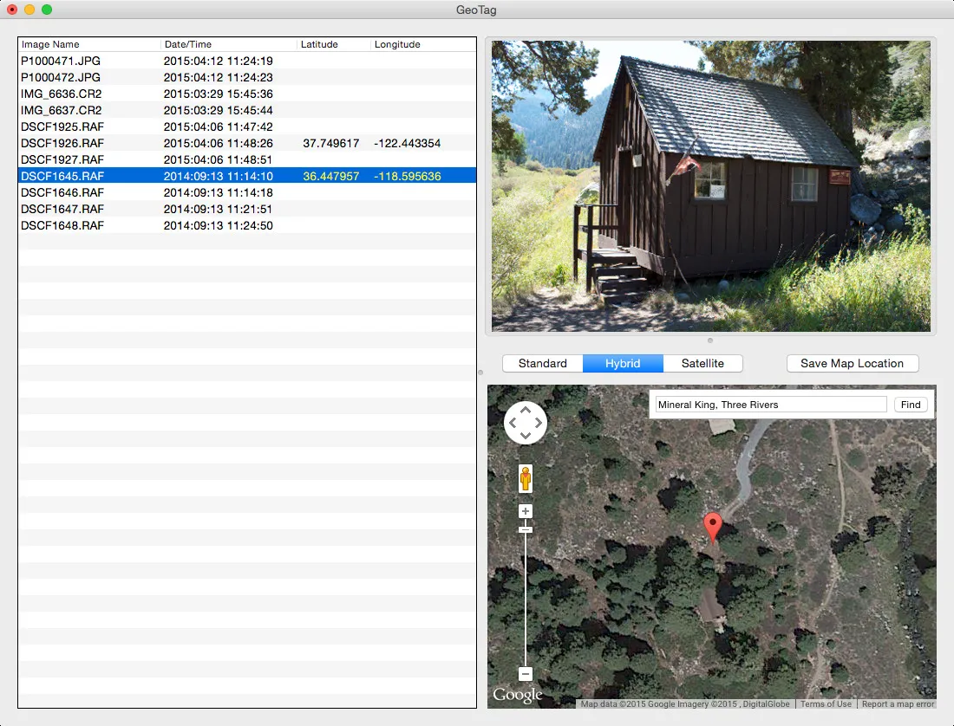
Task: Enable the Hybrid map mode
Action: coord(623,363)
